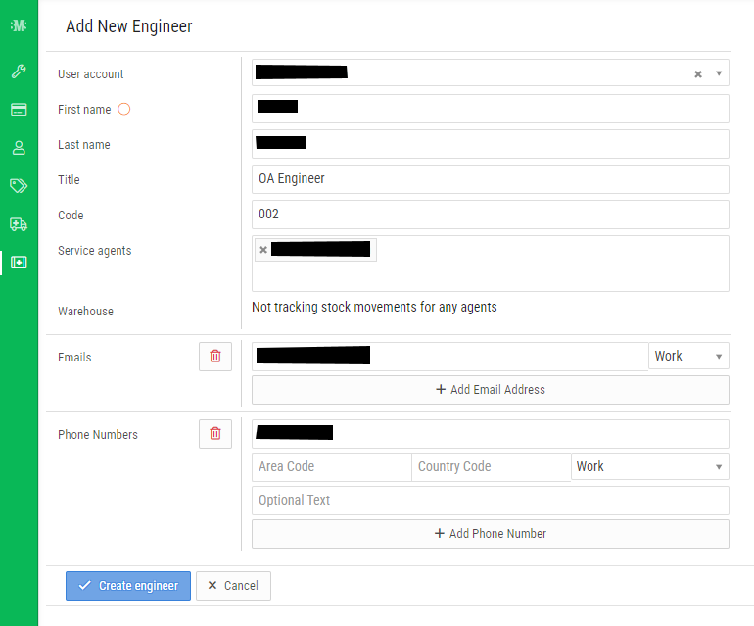Focus the Title field containing OA Engineer
The width and height of the screenshot is (754, 626).
(x=490, y=179)
